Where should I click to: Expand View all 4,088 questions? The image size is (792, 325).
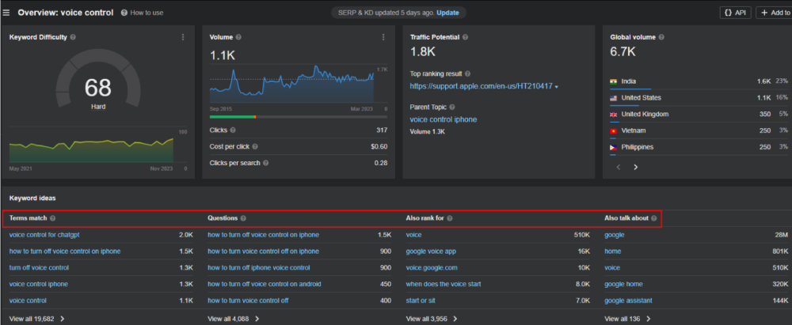coord(234,319)
